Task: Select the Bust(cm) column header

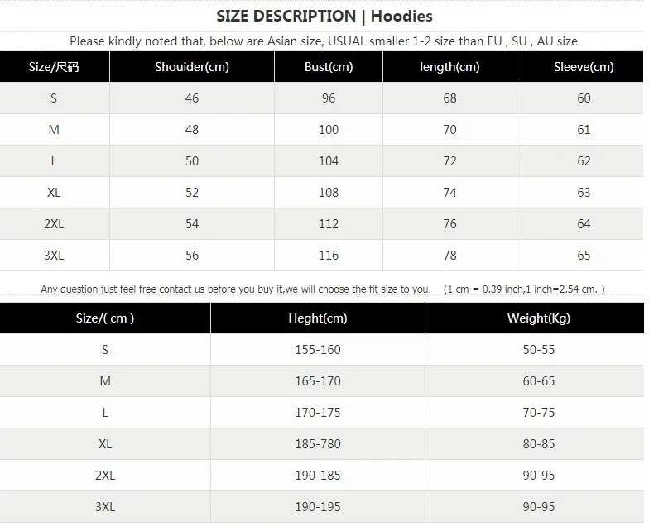Action: coord(329,66)
